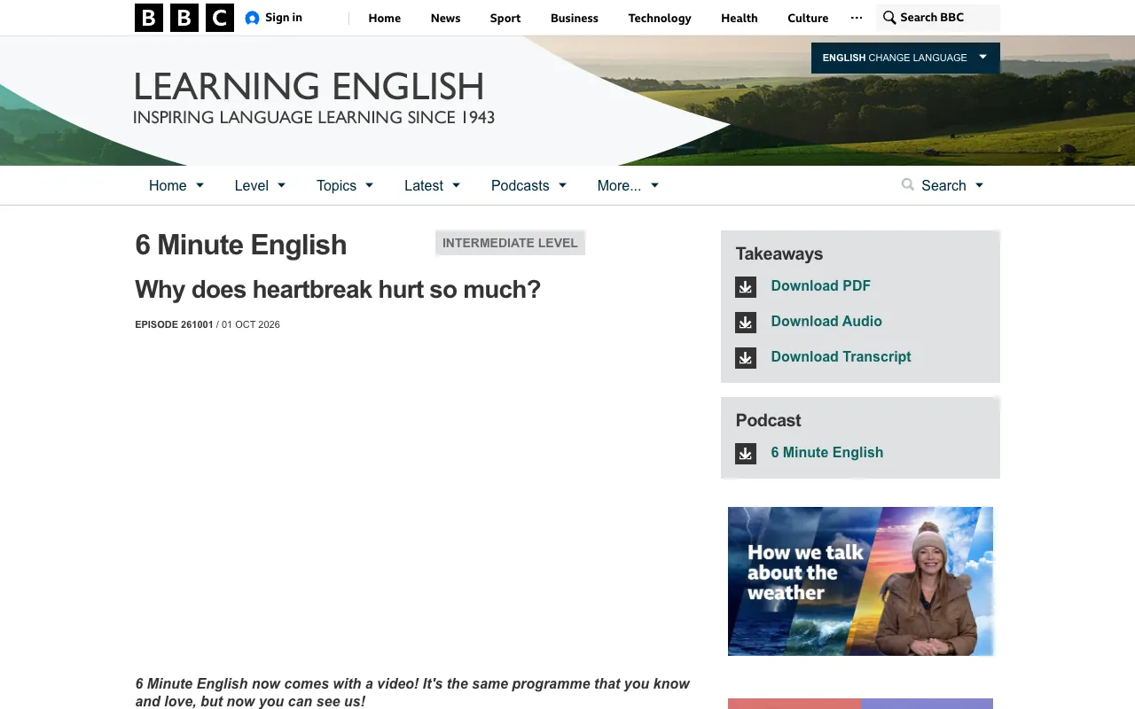The height and width of the screenshot is (709, 1135).
Task: Expand the More... dropdown menu
Action: point(628,185)
